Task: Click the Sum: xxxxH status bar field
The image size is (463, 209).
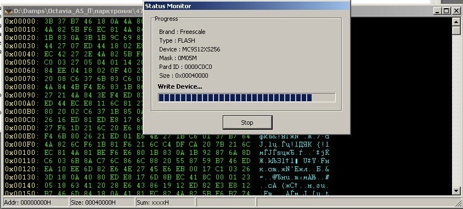Action: click(165, 202)
